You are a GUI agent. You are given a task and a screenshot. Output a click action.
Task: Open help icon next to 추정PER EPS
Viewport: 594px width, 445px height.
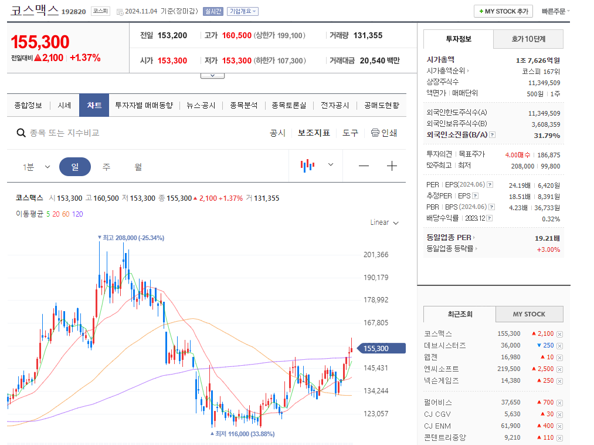pyautogui.click(x=476, y=195)
